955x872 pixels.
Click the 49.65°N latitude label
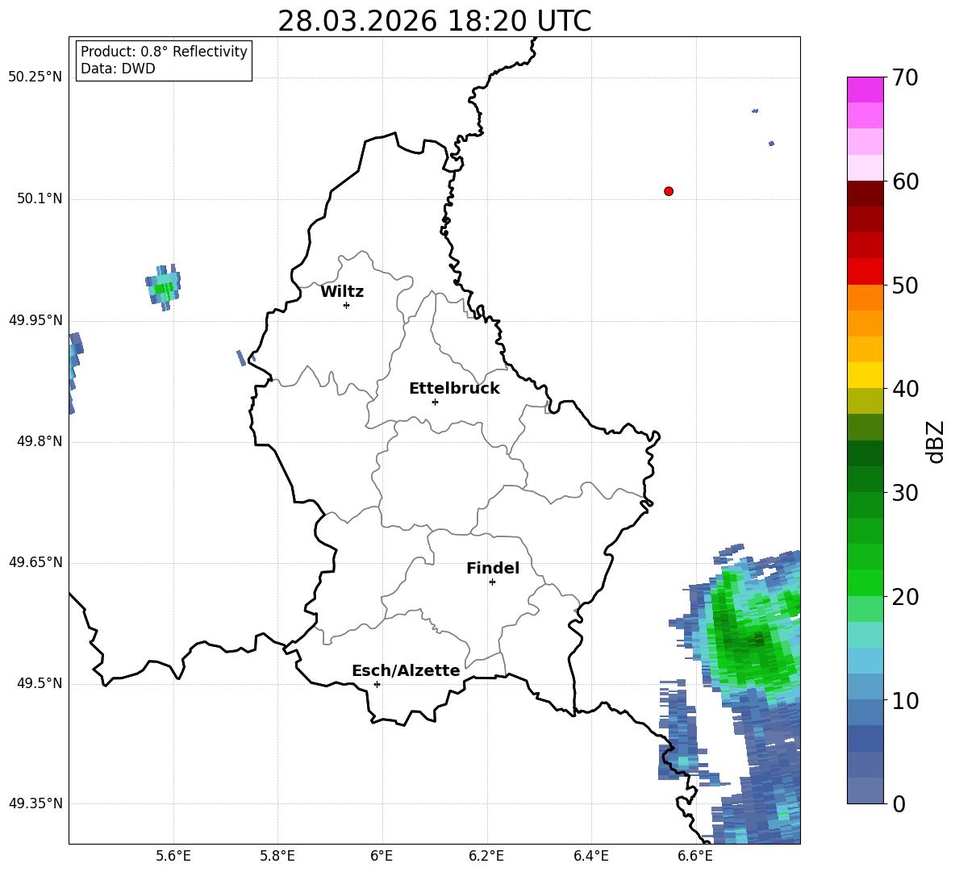point(35,562)
